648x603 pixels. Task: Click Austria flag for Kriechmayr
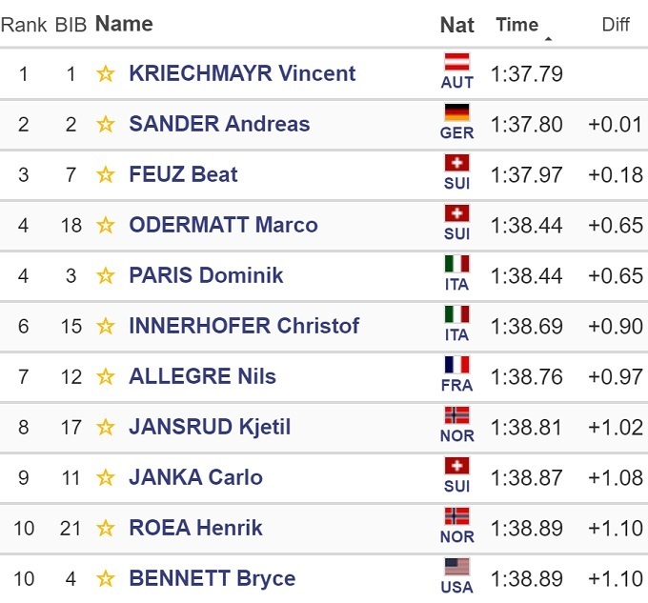(457, 63)
